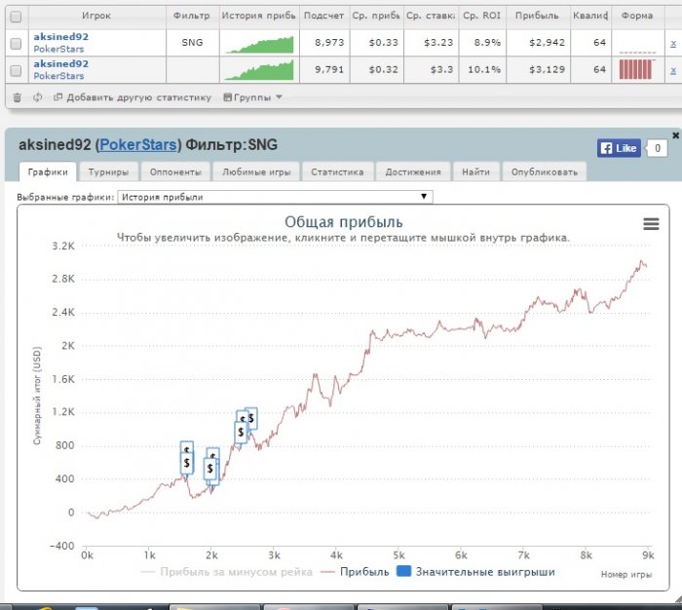Screen dimensions: 682x610
Task: Click the top-most dollar win marker near 1.2K
Action: point(251,418)
